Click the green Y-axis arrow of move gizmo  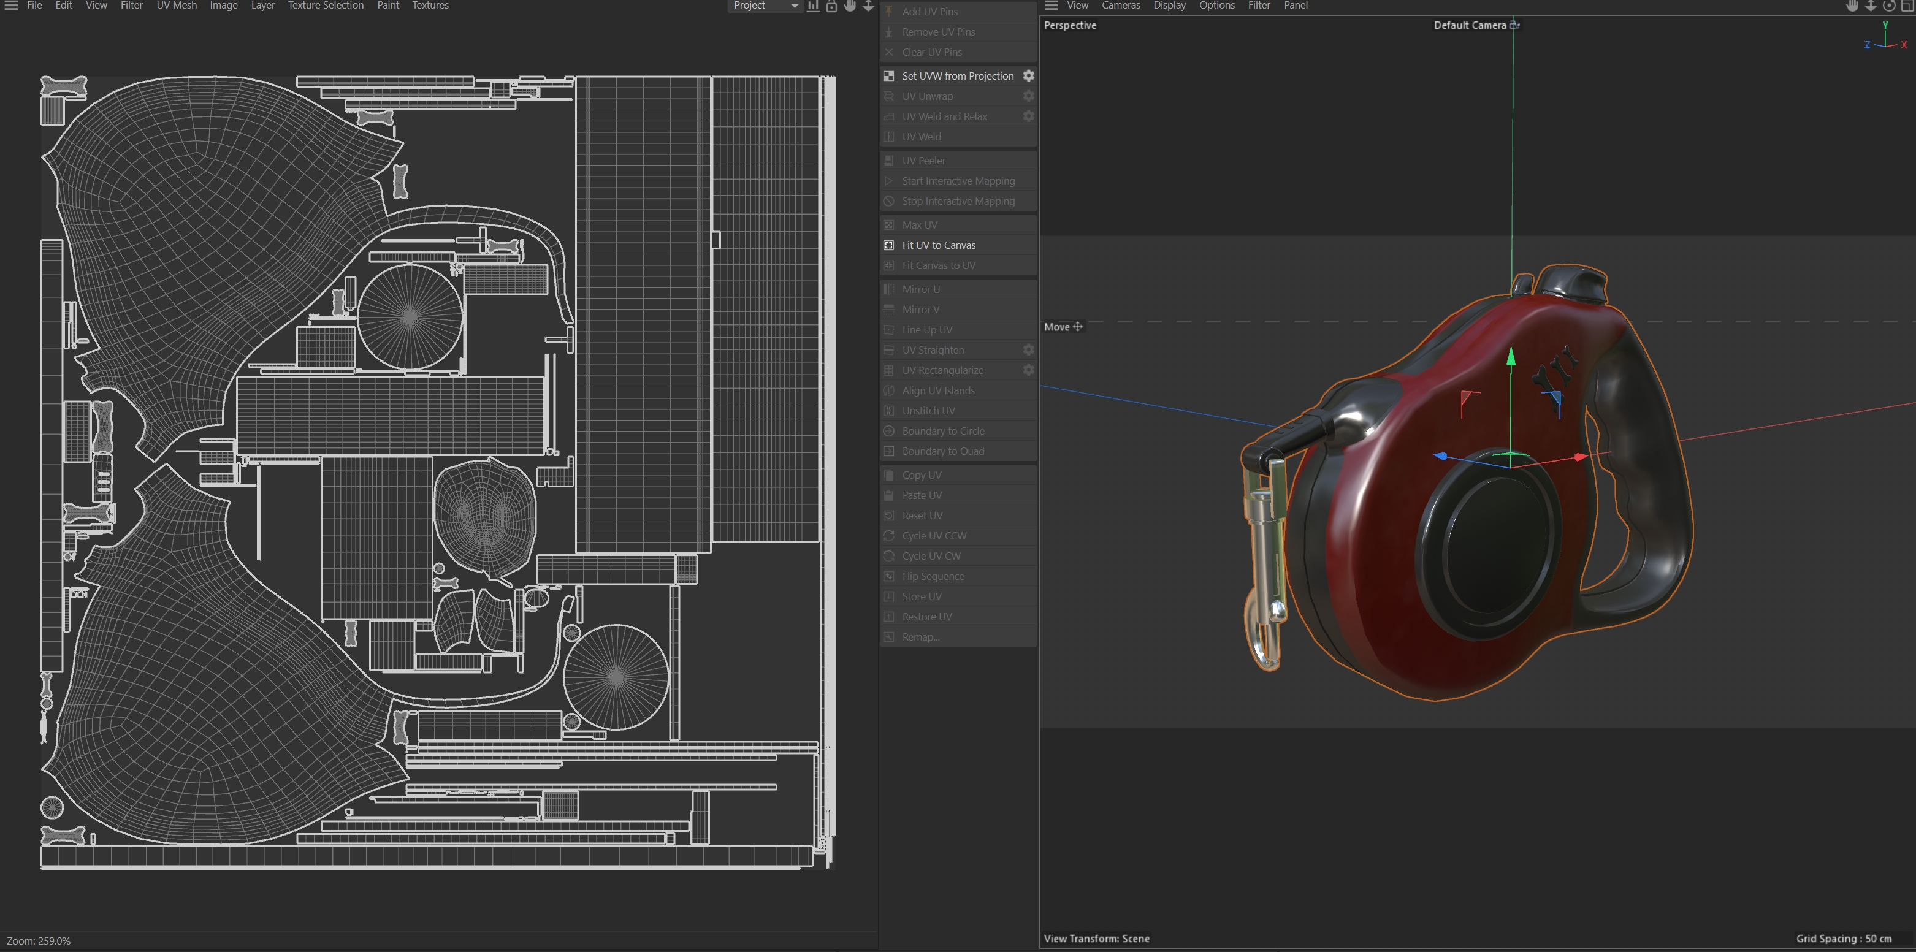[1511, 359]
